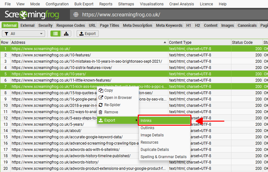Screen dimensions: 268x172
Task: Expand the Export submenu arrow
Action: pyautogui.click(x=136, y=120)
